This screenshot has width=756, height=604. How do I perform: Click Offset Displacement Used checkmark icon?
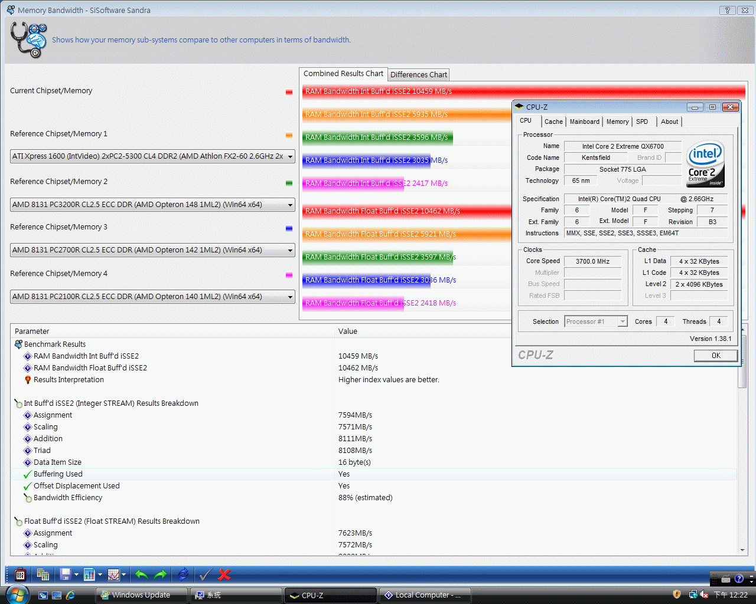coord(27,486)
